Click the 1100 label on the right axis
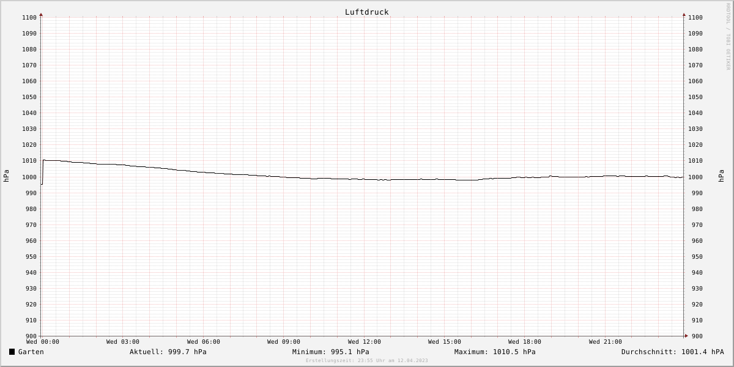Screen dimensions: 734x367 click(x=695, y=18)
